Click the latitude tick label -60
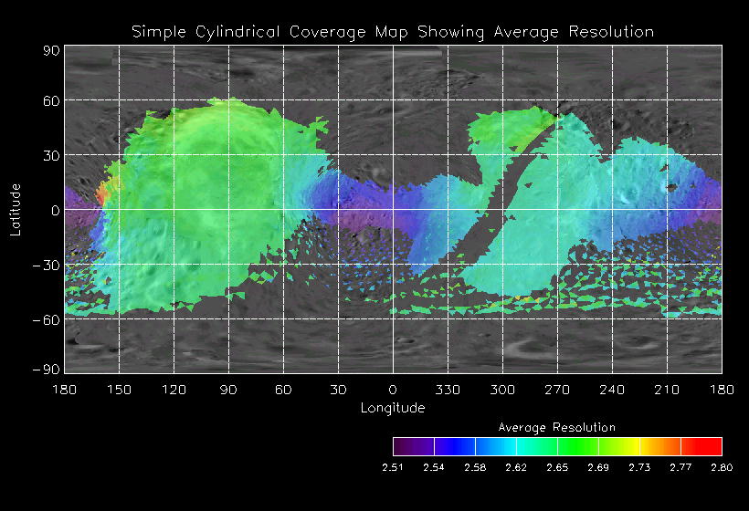The width and height of the screenshot is (749, 511). tap(47, 320)
